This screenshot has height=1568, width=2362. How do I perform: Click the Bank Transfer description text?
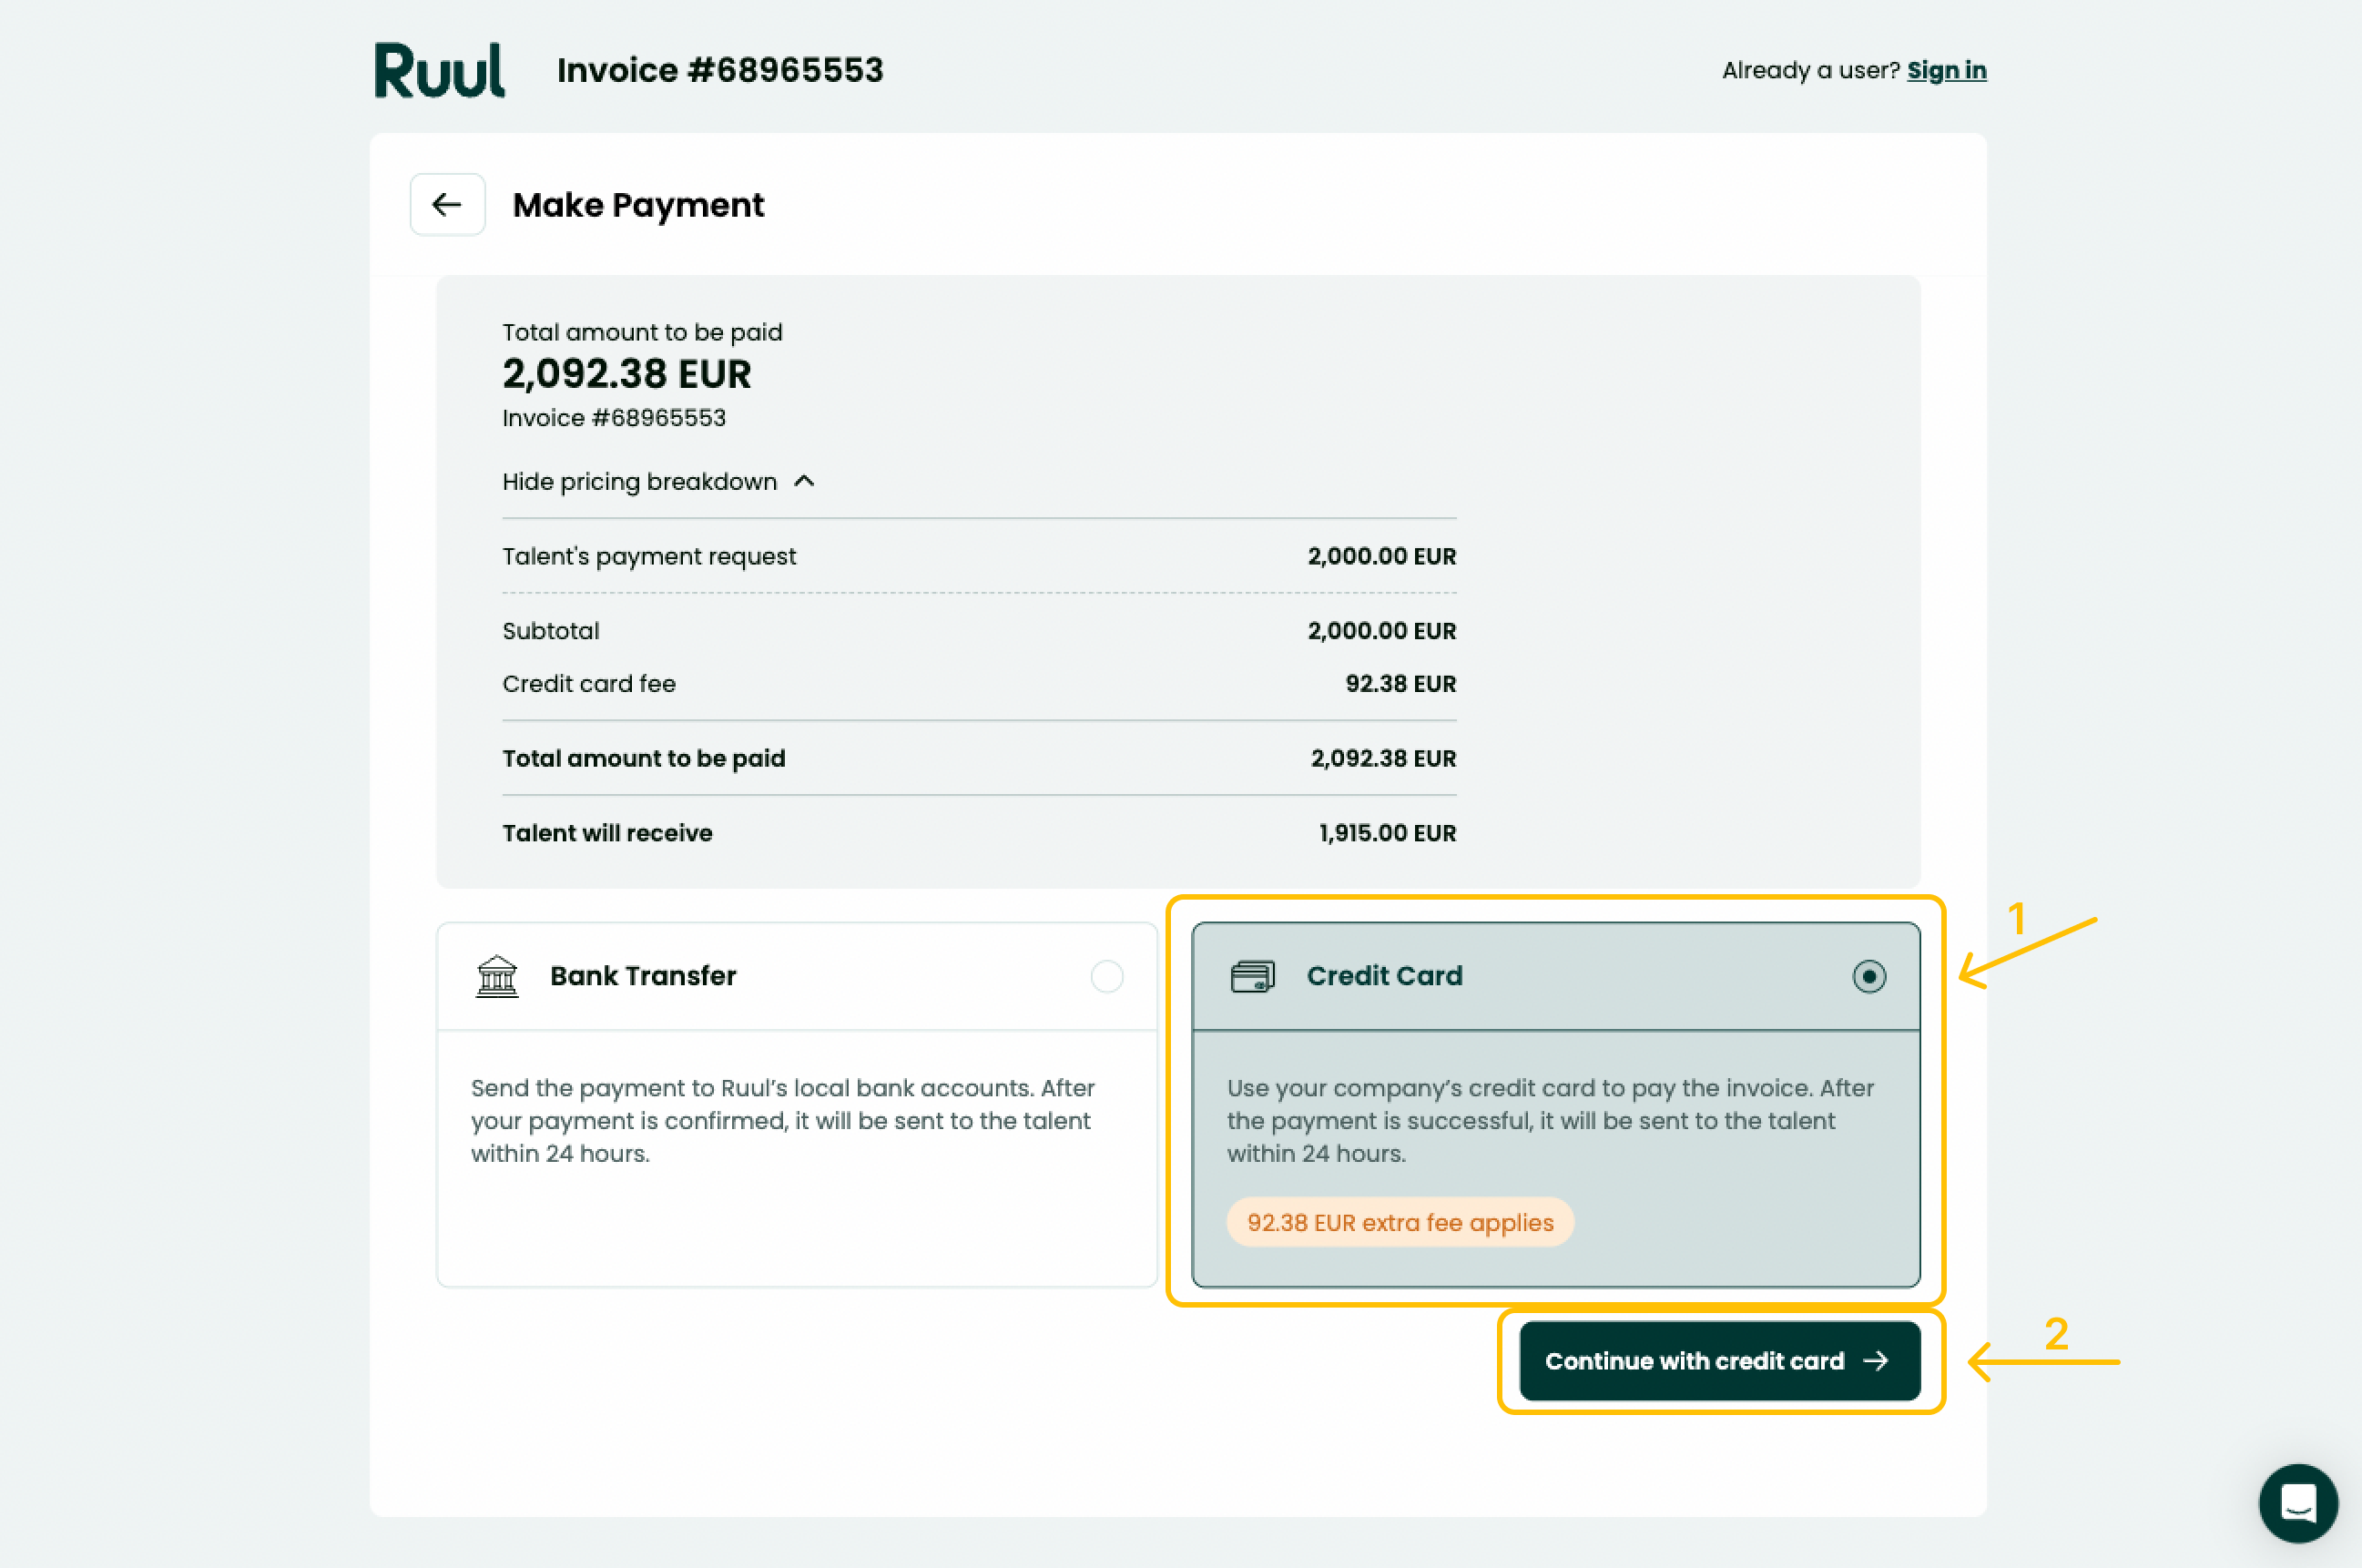point(783,1120)
